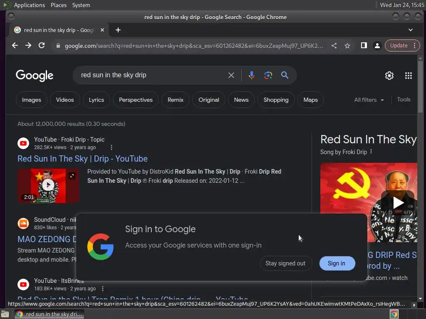
Task: Click the Red Sun In The Sky panel title
Action: [x=369, y=140]
